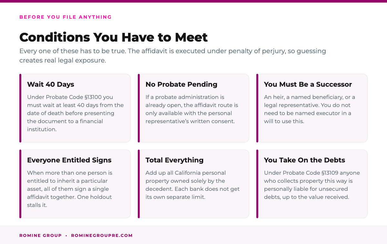Click the ROMINEGROUPRE.COM footer link
This screenshot has height=244, width=387.
[x=102, y=236]
